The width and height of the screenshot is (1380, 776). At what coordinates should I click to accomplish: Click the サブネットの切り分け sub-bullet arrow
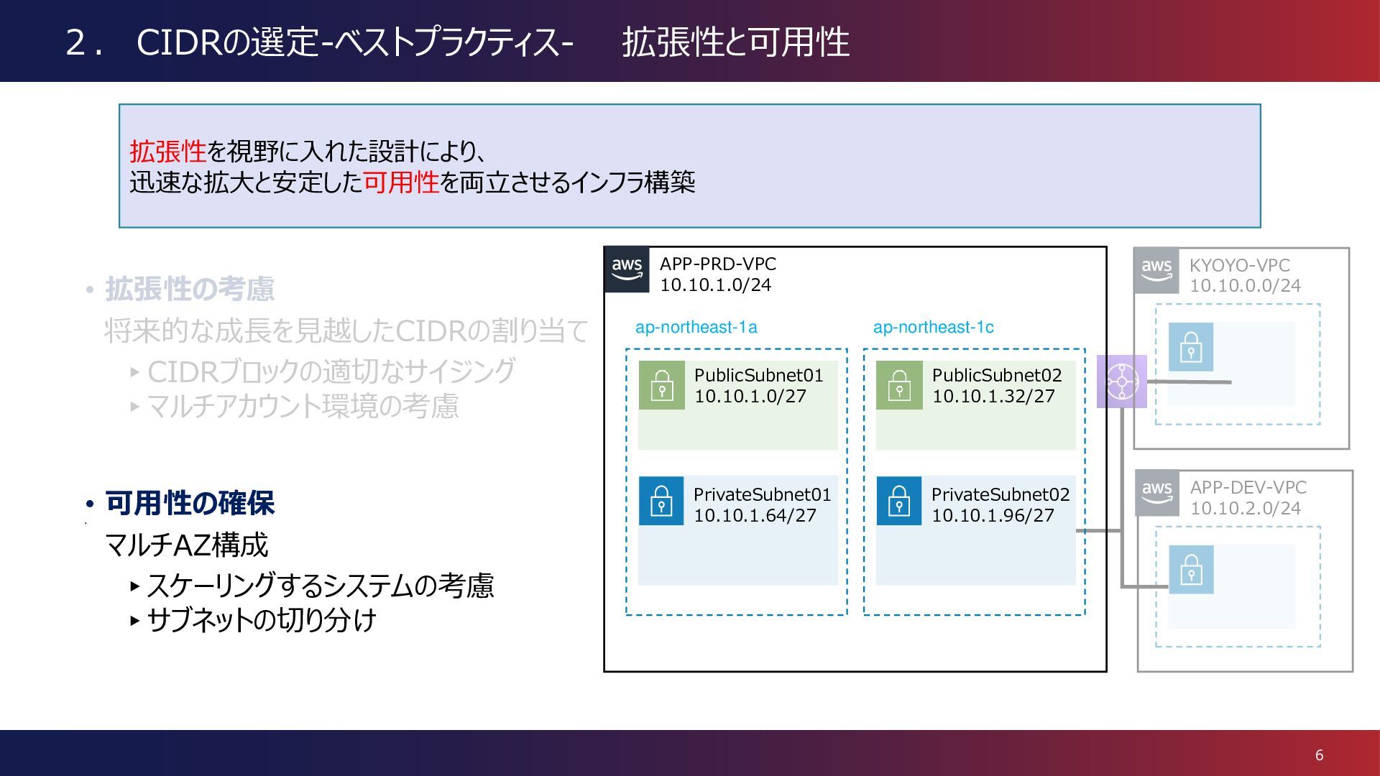(134, 620)
